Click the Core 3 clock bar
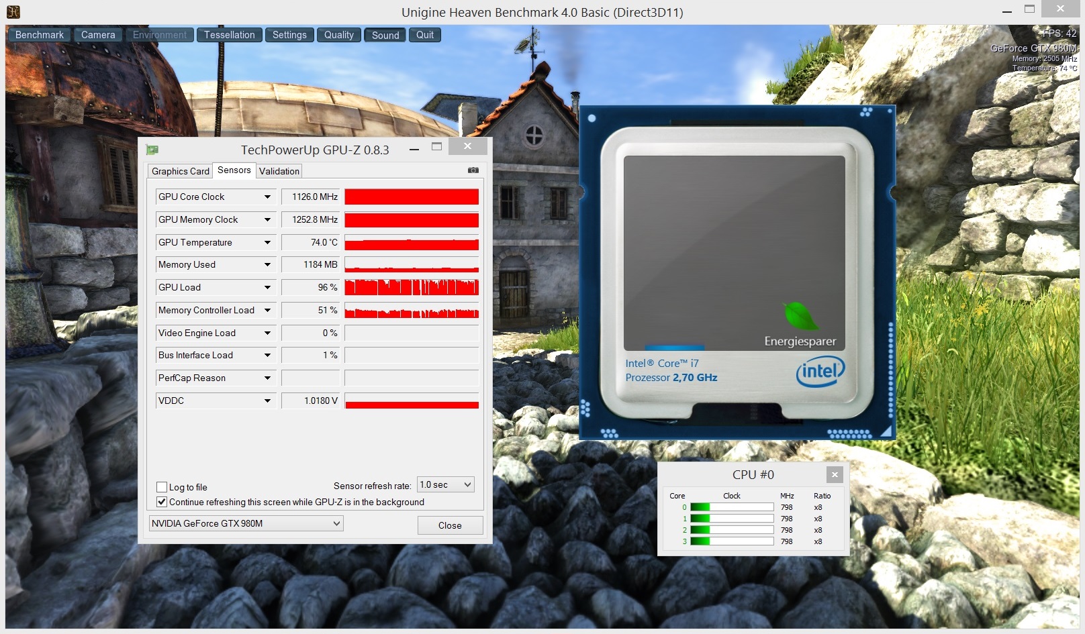The height and width of the screenshot is (634, 1085). tap(732, 541)
